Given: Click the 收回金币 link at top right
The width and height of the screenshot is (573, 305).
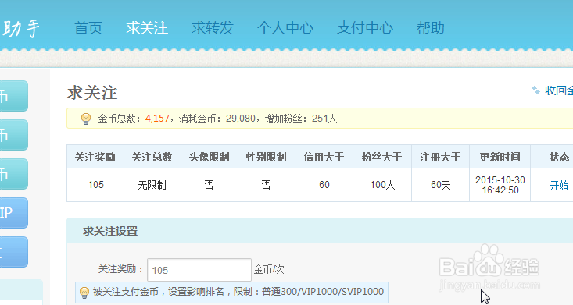Looking at the screenshot, I should pyautogui.click(x=559, y=90).
